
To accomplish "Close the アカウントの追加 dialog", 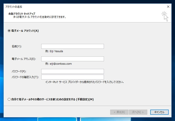I will 168,7.
